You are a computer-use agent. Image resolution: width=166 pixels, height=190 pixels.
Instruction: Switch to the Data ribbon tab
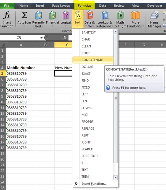click(102, 6)
